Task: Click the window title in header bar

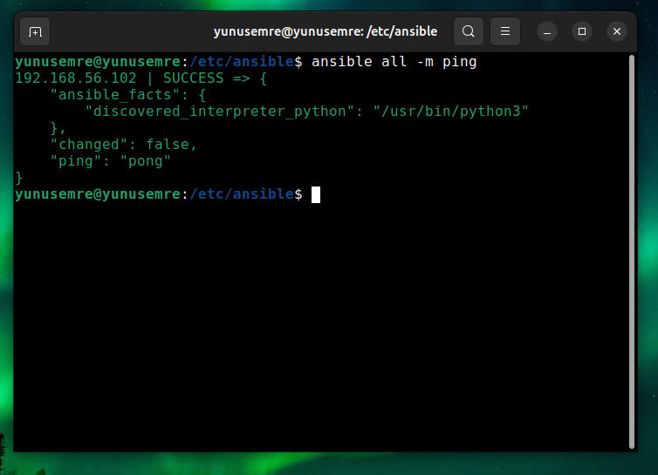Action: pos(325,31)
